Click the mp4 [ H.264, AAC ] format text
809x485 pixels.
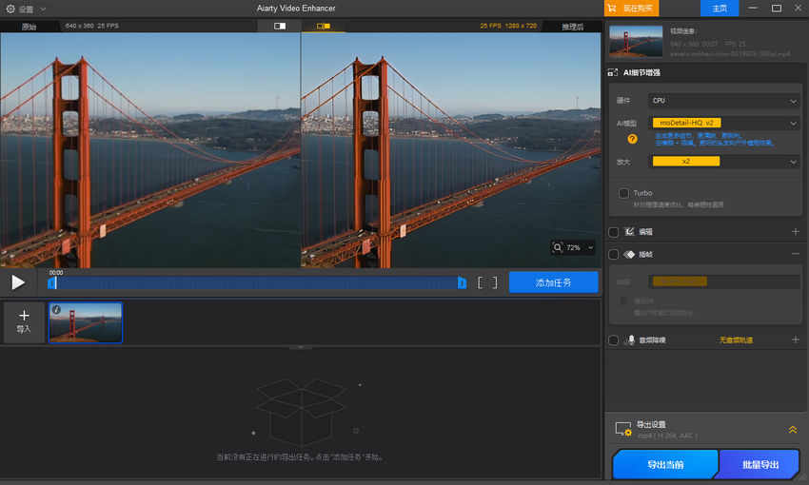(667, 436)
